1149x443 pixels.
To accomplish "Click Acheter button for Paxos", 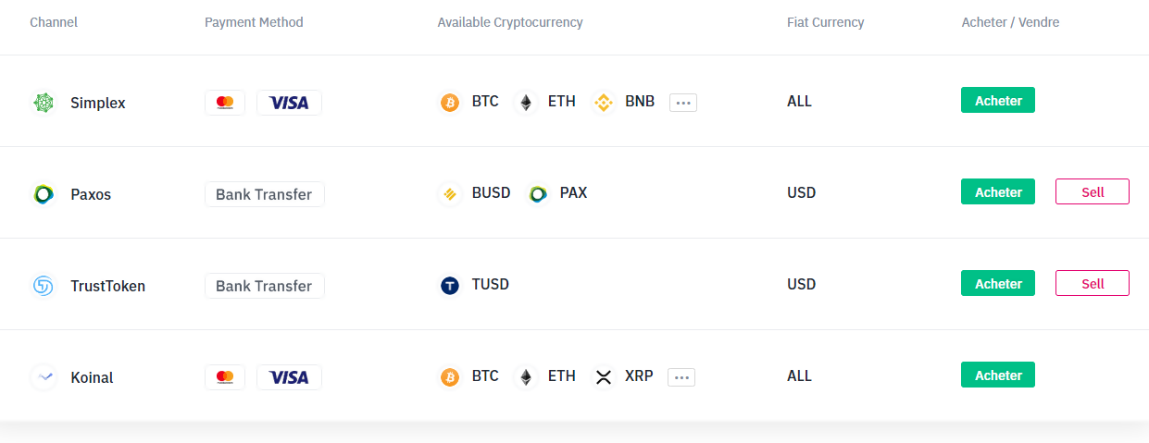I will click(x=998, y=191).
